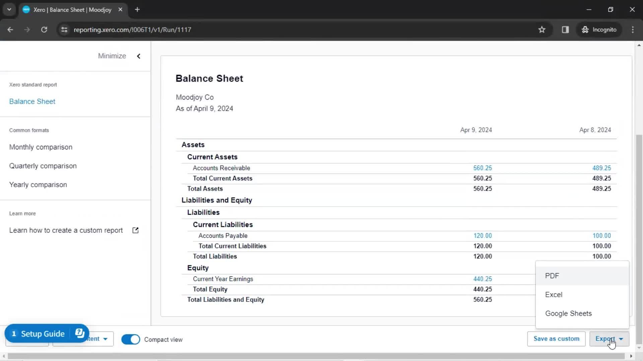
Task: Open Chrome three-dot menu
Action: point(633,30)
